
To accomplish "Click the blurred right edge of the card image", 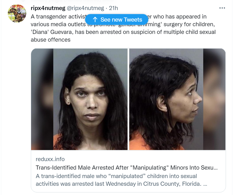I will coord(214,99).
